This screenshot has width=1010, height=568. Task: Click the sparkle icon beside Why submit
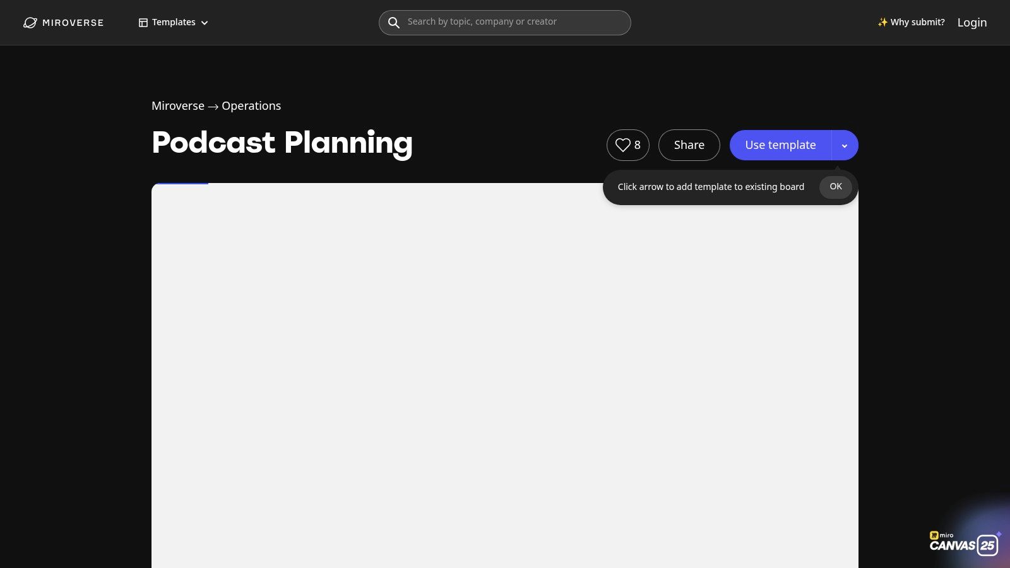click(882, 22)
